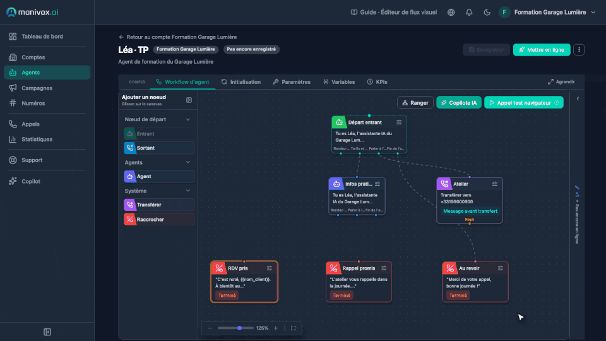The width and height of the screenshot is (606, 341).
Task: Open the three-dot more options menu
Action: [579, 50]
